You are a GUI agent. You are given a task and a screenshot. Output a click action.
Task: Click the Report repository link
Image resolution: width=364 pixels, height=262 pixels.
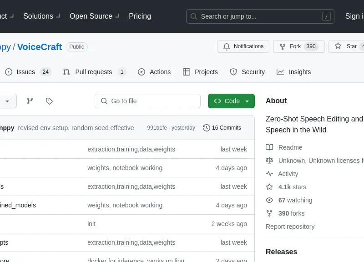(x=290, y=227)
